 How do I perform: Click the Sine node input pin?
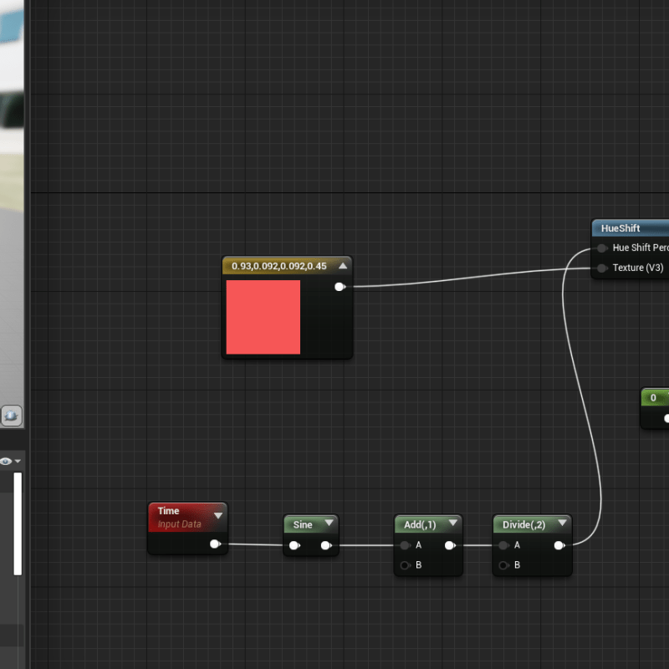coord(294,546)
